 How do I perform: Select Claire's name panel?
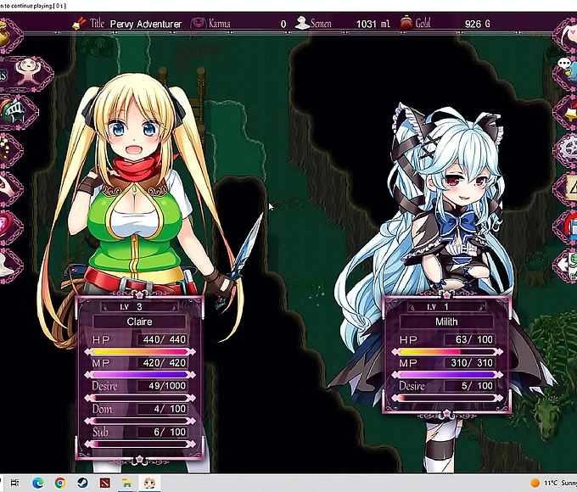coord(139,321)
